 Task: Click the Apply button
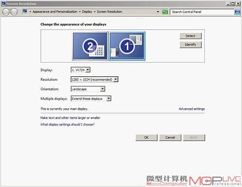[x=194, y=138]
